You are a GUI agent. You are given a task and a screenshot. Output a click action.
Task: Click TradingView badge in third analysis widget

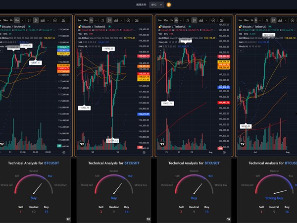click(229, 219)
